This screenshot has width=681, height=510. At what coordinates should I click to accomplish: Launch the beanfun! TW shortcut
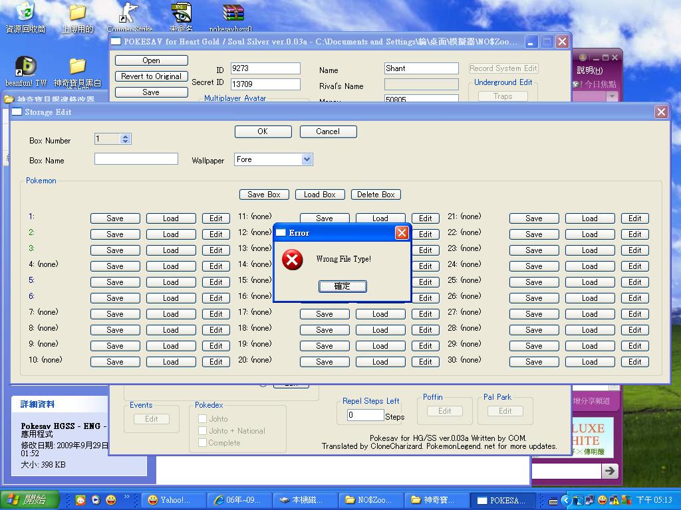point(26,66)
